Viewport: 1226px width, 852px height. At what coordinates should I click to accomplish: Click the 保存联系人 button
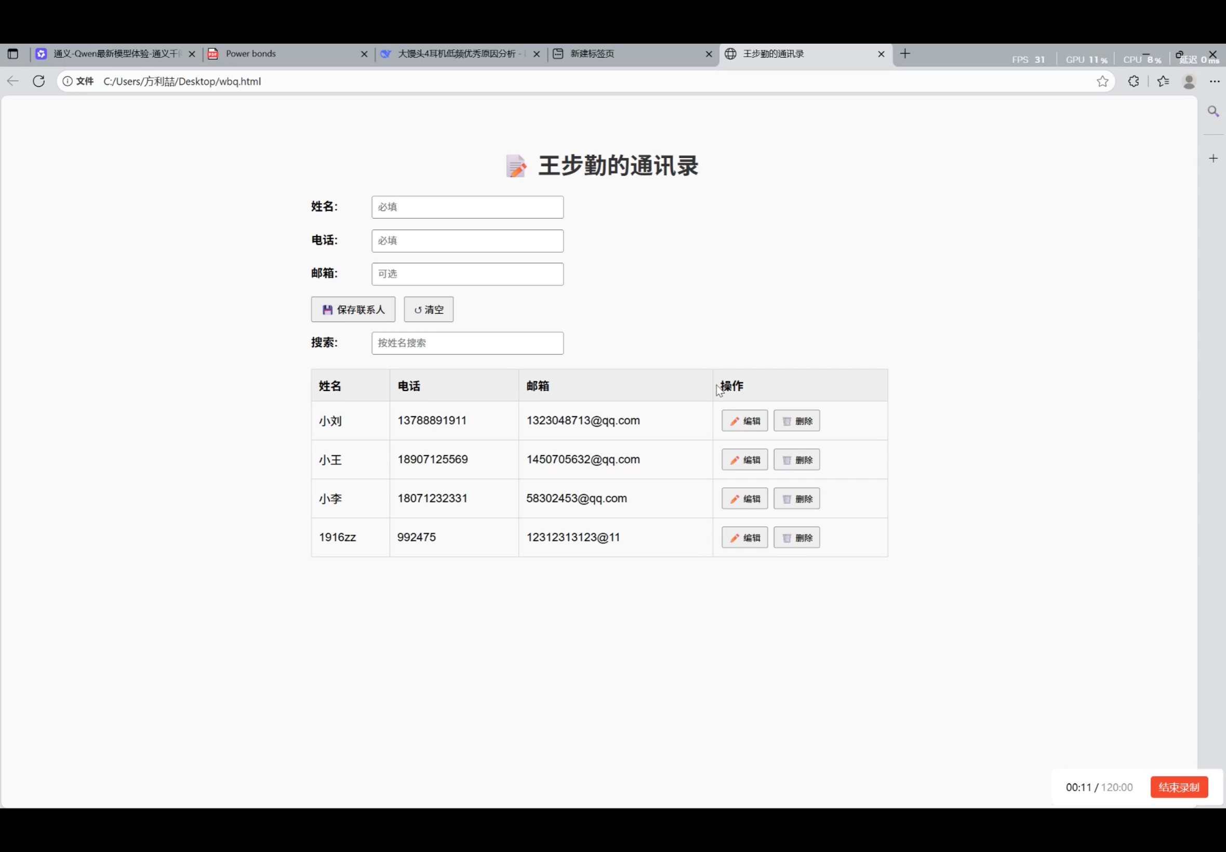tap(353, 309)
